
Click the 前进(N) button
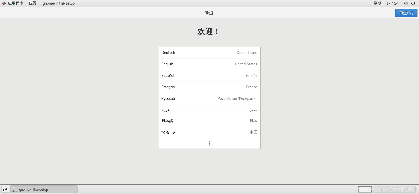tap(406, 13)
